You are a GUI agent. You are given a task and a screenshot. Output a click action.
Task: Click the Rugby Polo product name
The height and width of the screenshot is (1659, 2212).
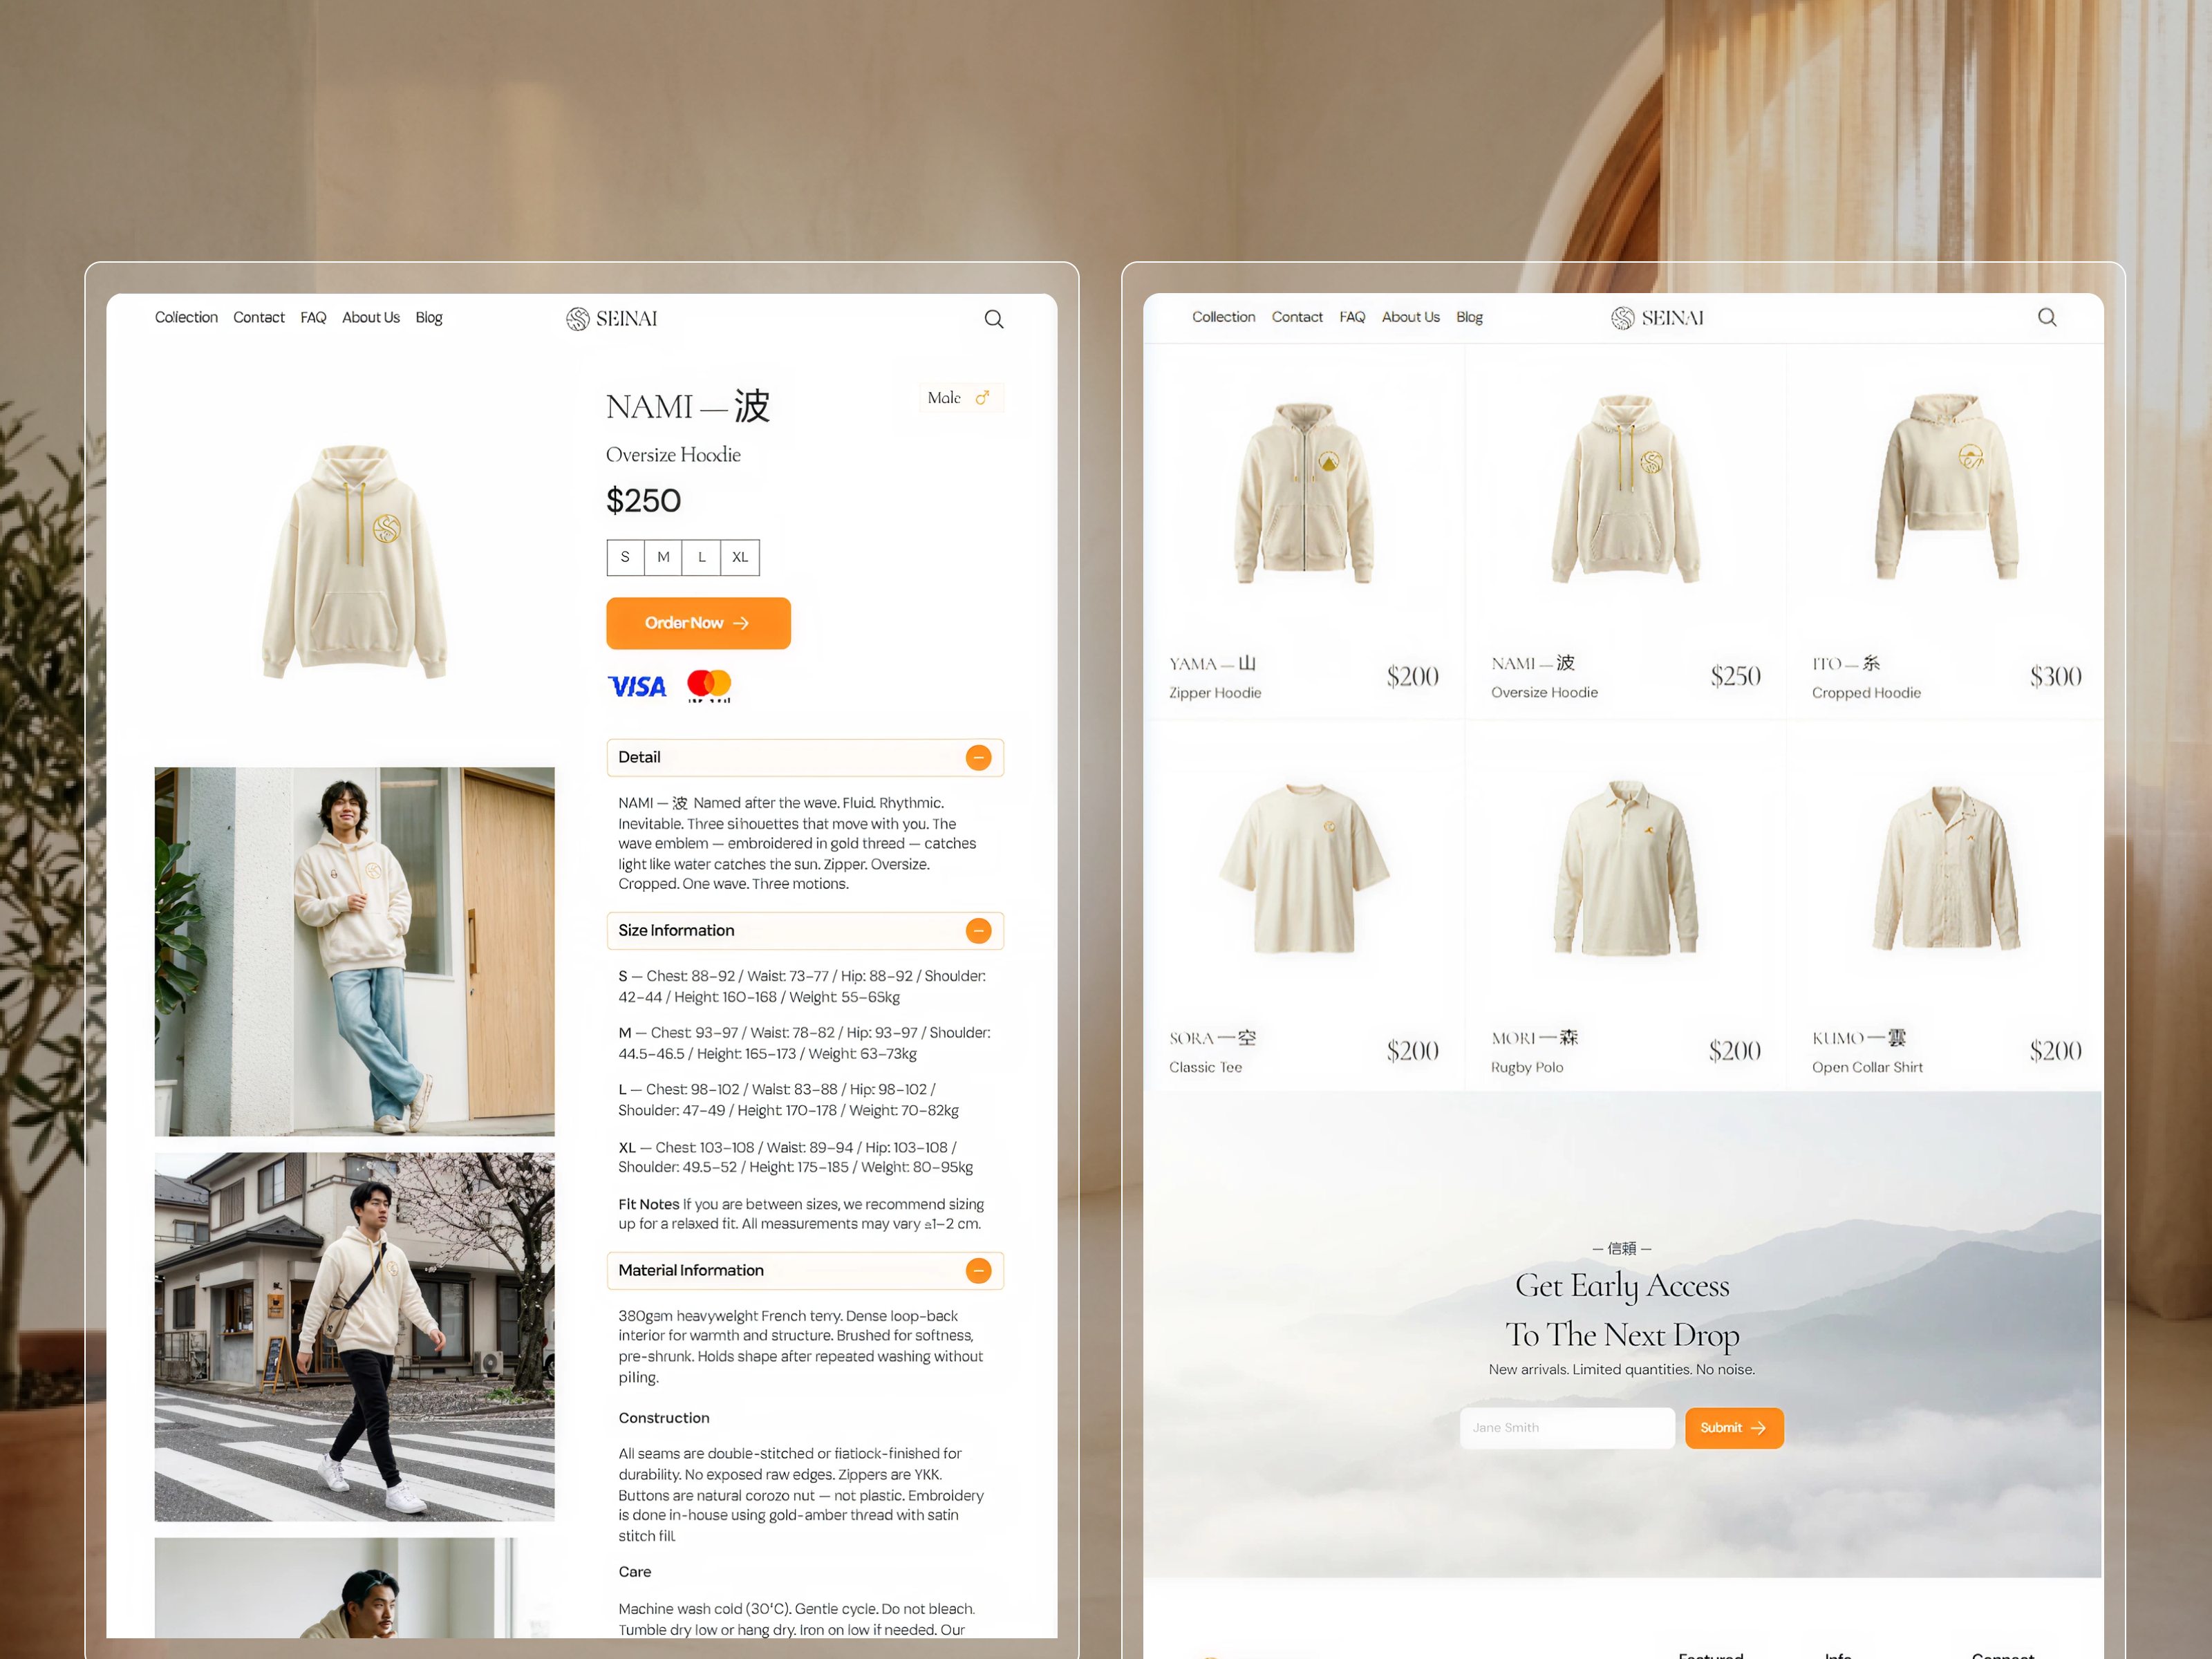tap(1527, 1068)
